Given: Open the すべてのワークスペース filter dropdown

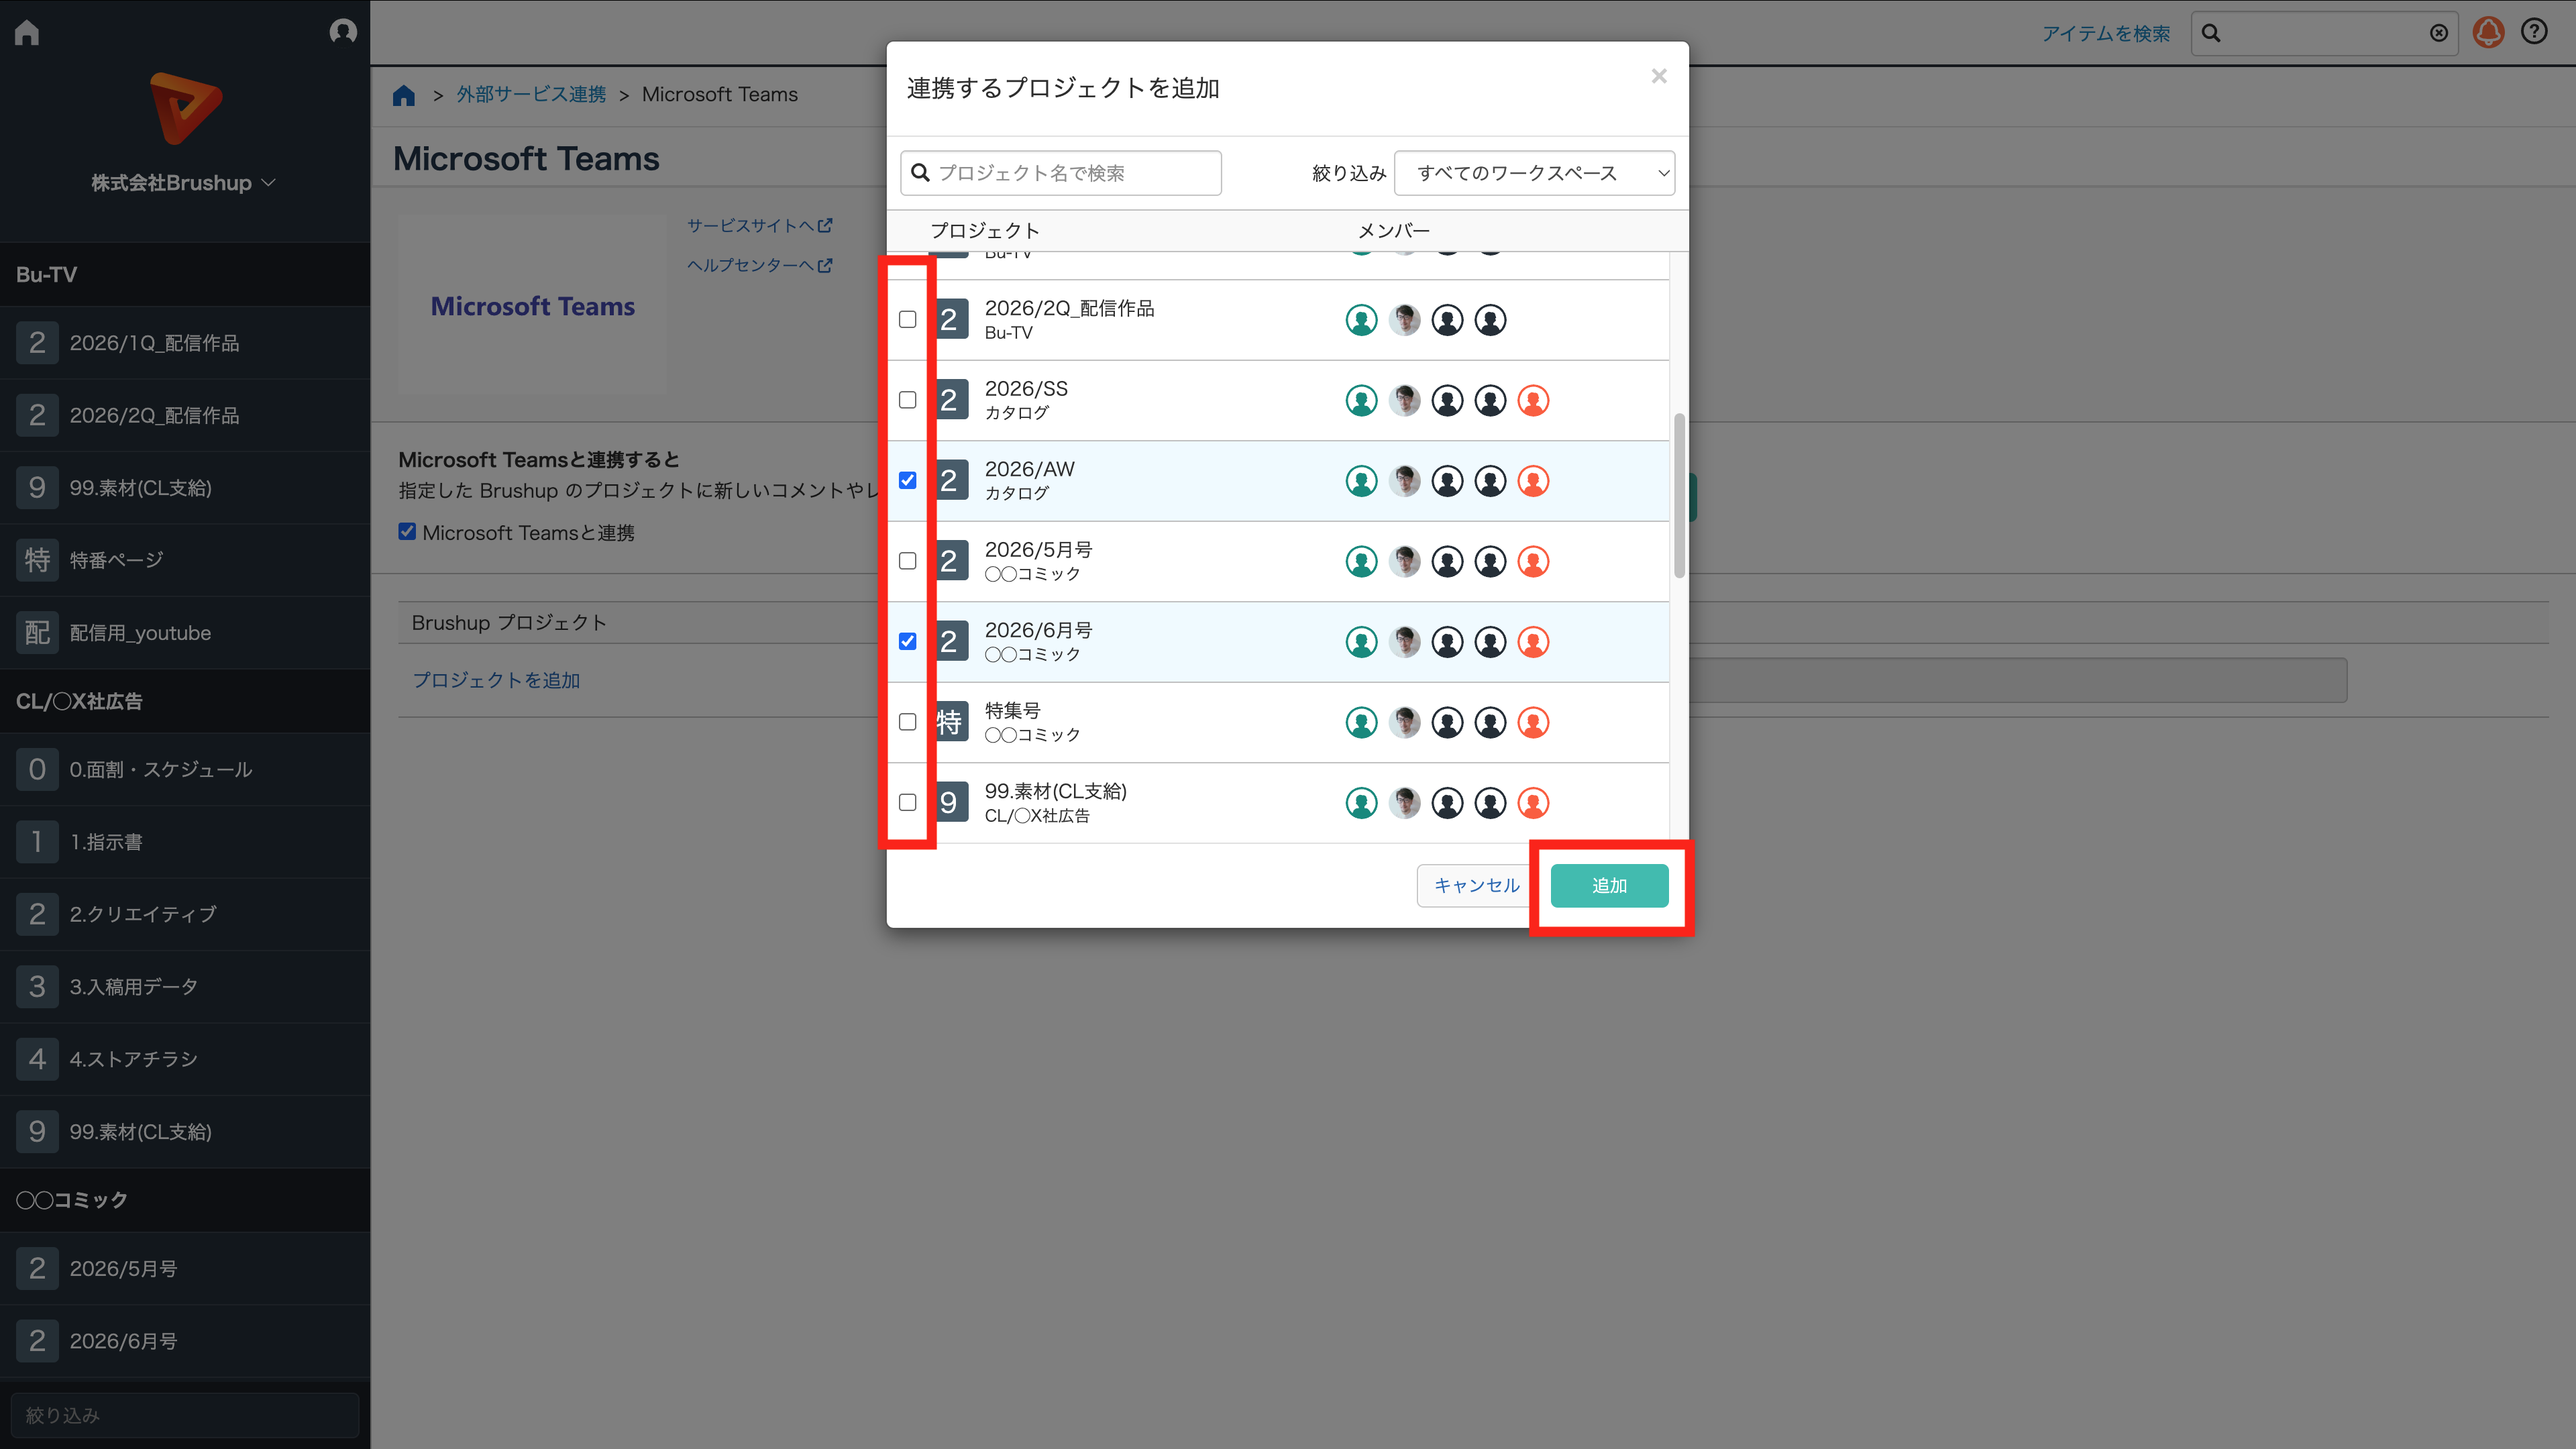Looking at the screenshot, I should (1534, 173).
